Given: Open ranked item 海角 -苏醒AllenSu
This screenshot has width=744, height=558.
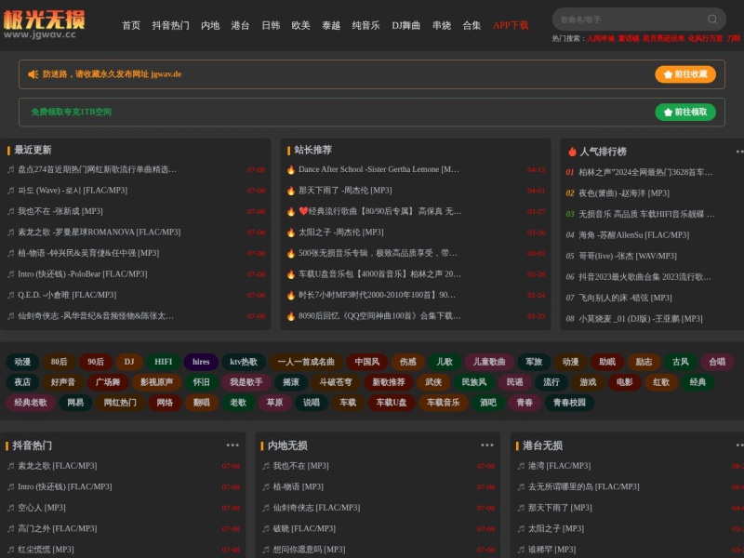Looking at the screenshot, I should 633,235.
